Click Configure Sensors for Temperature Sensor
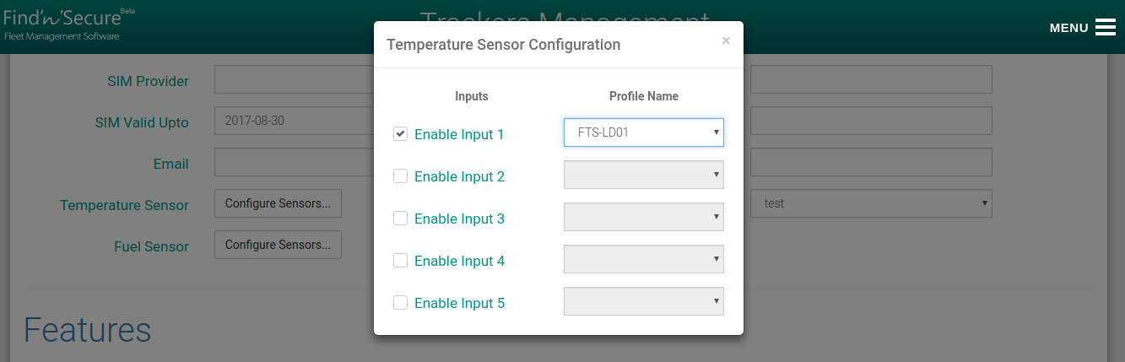1125x362 pixels. 279,203
